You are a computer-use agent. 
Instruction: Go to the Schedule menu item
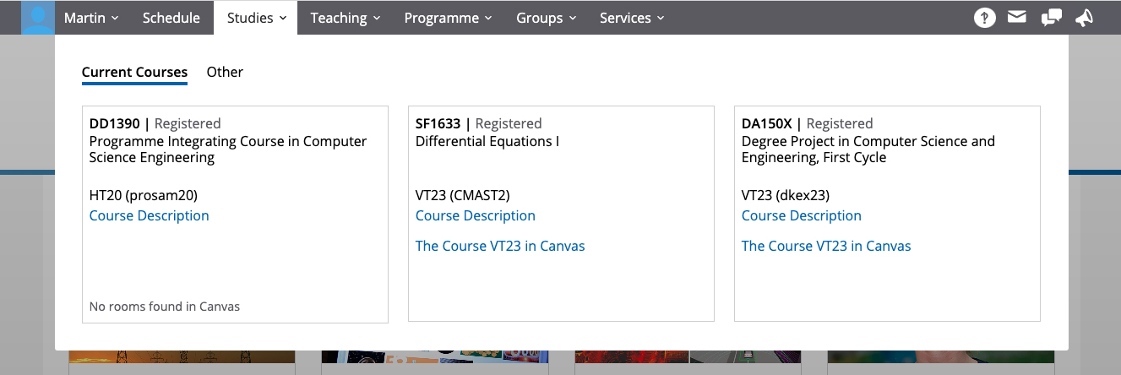tap(171, 18)
